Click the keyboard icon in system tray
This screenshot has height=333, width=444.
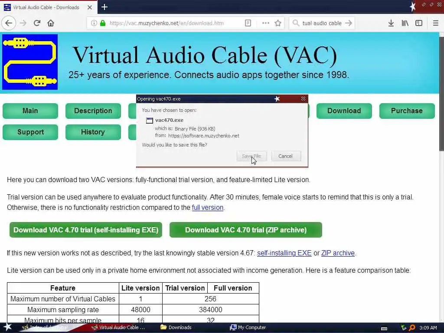384,328
